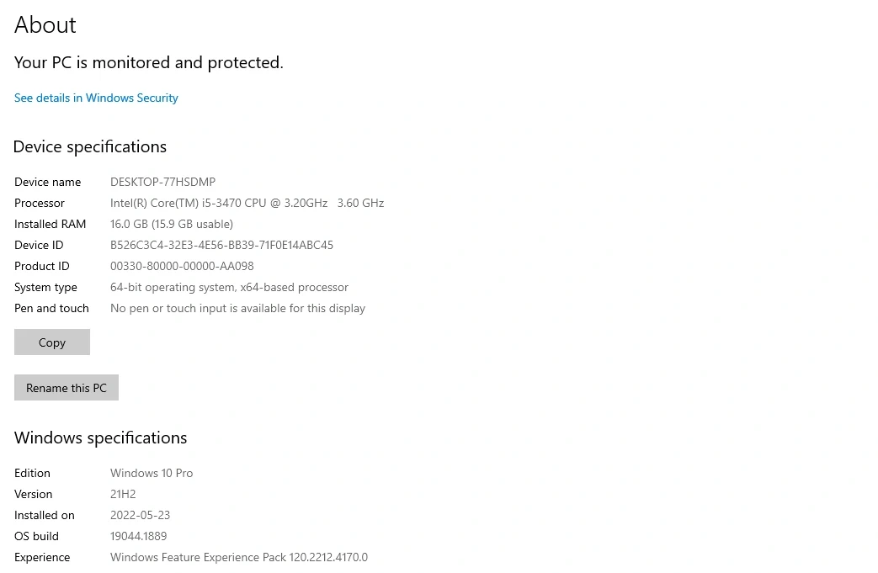Select the version value 21H2
The height and width of the screenshot is (573, 878).
[x=123, y=494]
